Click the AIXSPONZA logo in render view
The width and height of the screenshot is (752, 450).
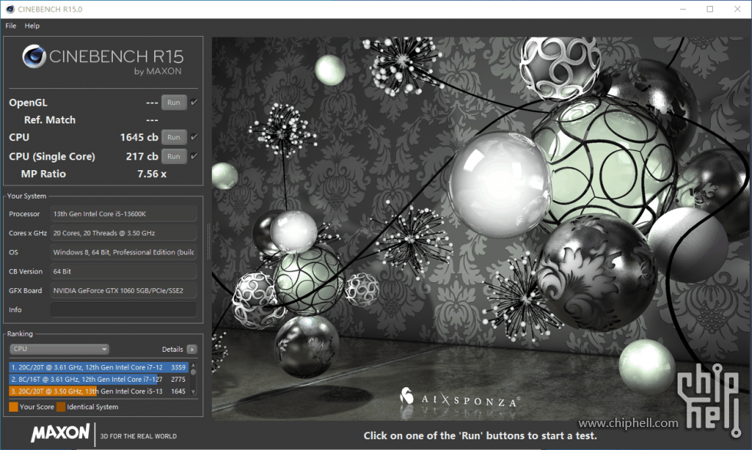point(459,398)
